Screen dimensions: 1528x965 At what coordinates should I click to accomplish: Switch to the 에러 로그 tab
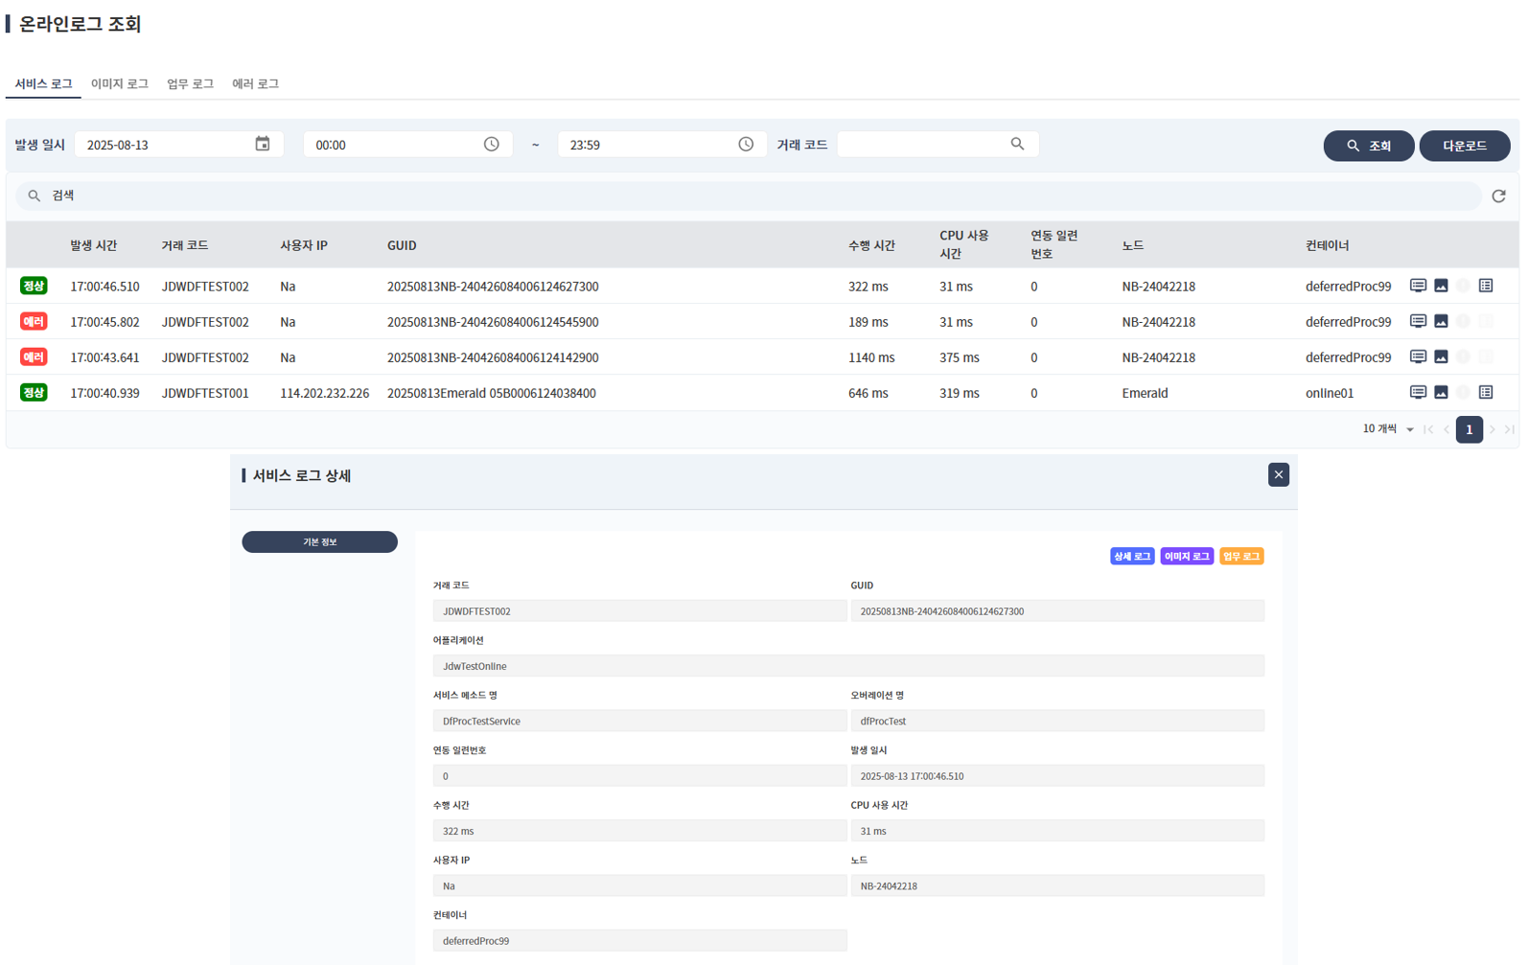pyautogui.click(x=255, y=84)
